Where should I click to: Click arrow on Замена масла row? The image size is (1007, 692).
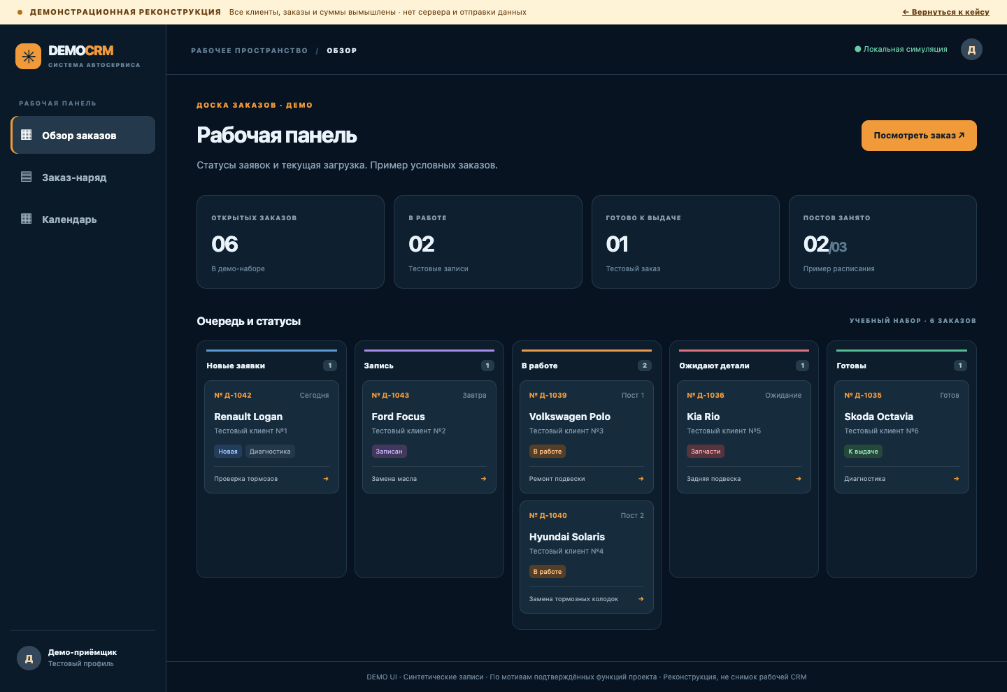(x=483, y=479)
